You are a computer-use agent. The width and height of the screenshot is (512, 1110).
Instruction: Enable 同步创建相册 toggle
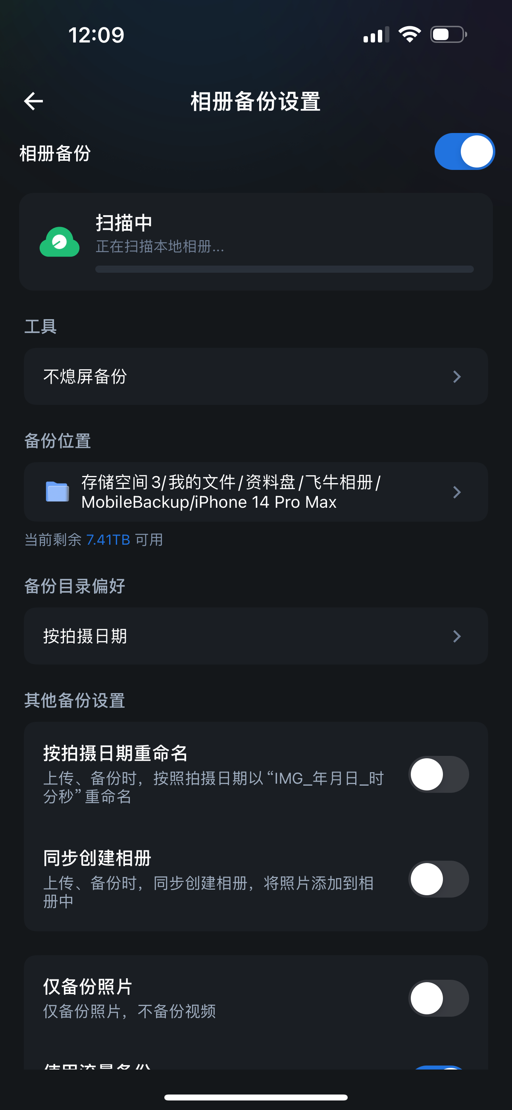point(438,879)
